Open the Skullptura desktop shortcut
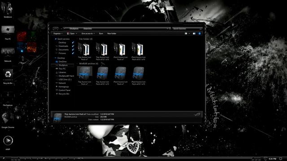 click(x=8, y=9)
